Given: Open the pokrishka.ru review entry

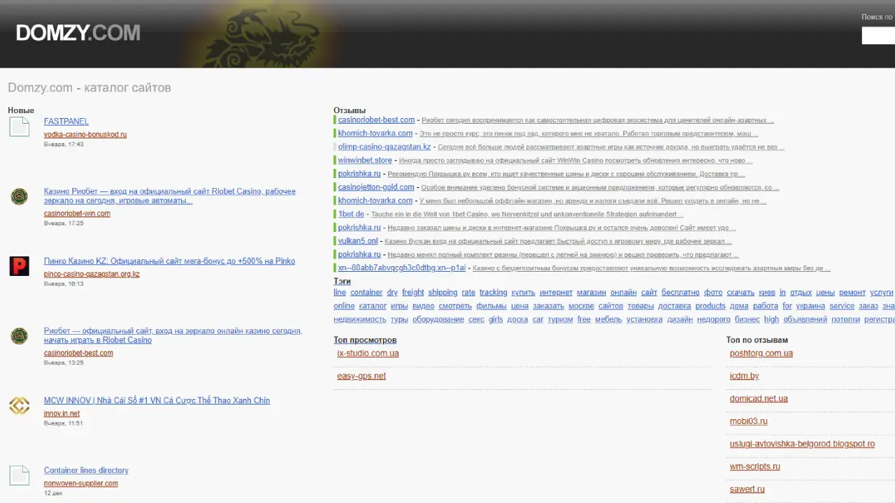Looking at the screenshot, I should (x=359, y=174).
